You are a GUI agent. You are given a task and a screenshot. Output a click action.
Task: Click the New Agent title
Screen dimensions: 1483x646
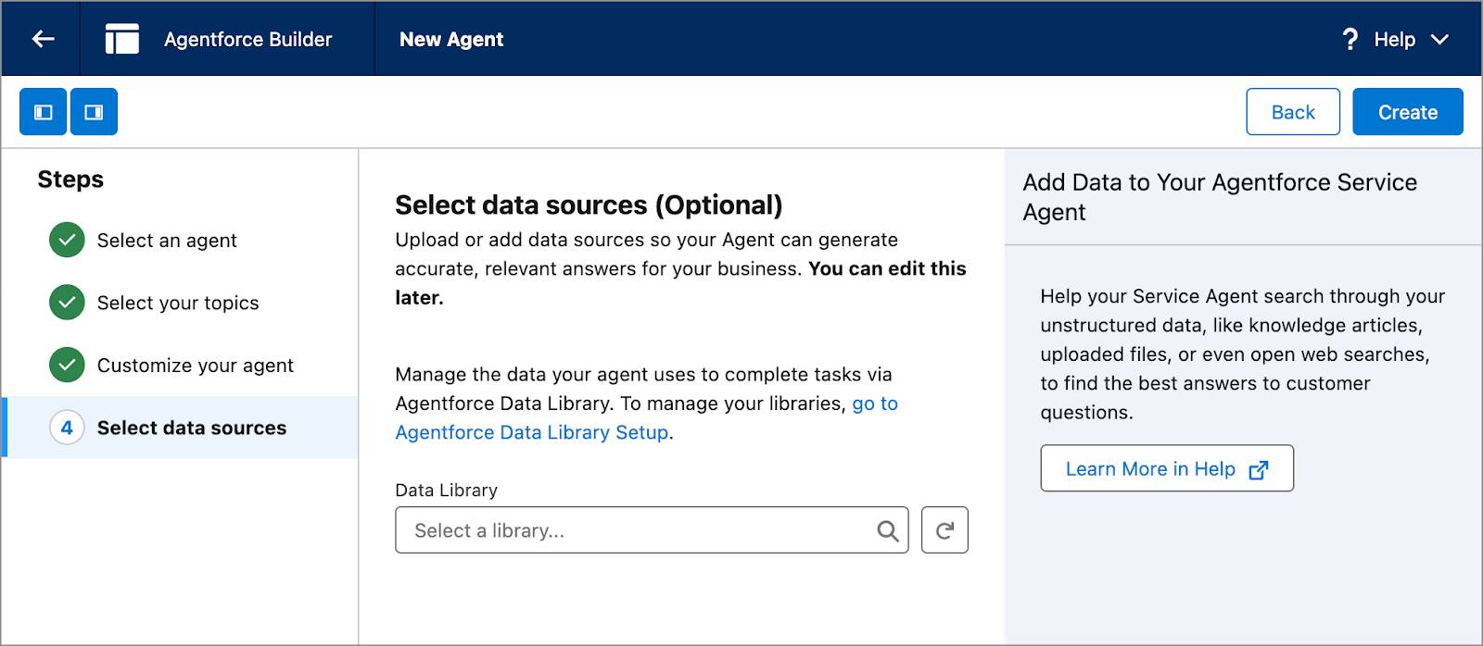point(451,39)
